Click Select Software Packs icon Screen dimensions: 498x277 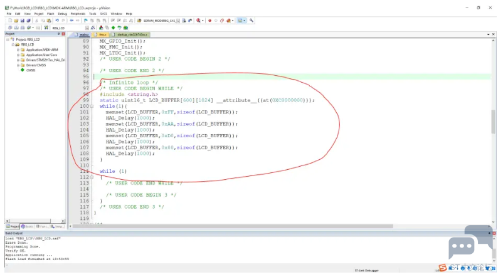(x=119, y=28)
